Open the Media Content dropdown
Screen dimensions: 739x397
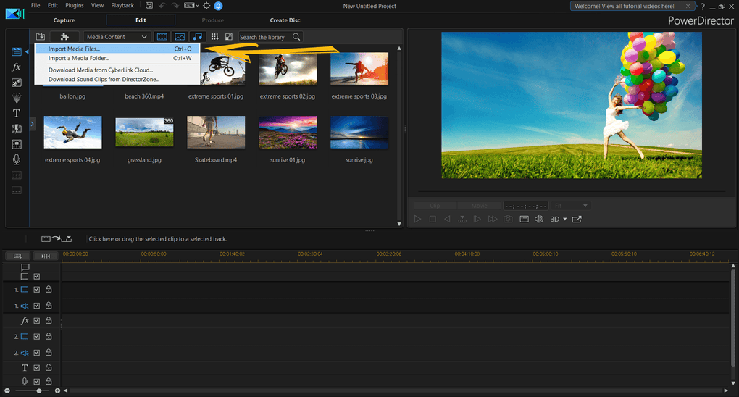[117, 37]
